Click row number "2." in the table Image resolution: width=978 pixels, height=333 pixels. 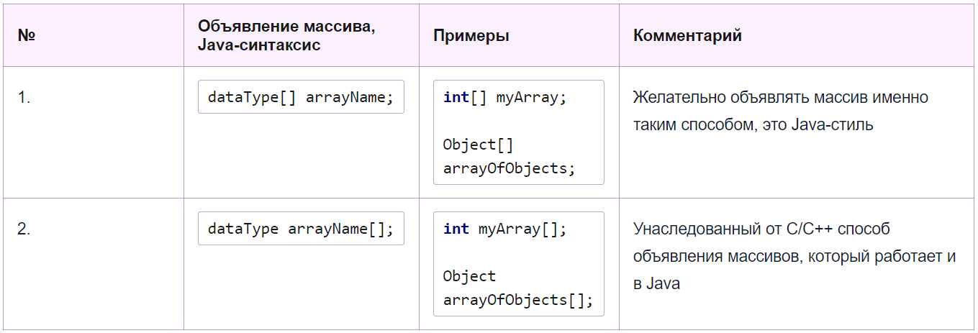click(24, 229)
